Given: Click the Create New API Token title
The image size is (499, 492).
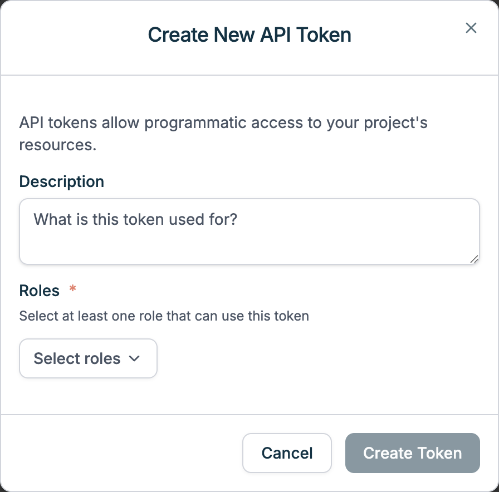Looking at the screenshot, I should 249,35.
